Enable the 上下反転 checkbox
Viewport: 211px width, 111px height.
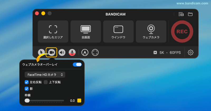click(46, 82)
